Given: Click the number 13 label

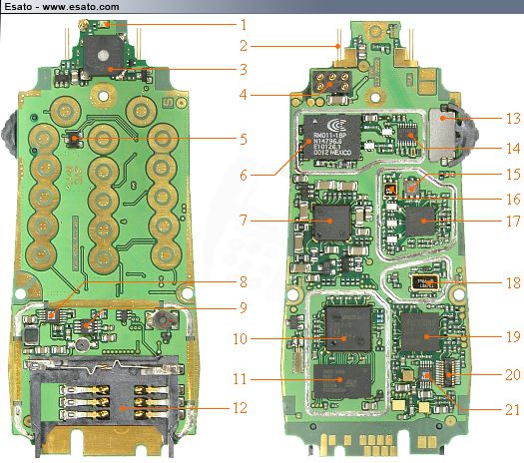Looking at the screenshot, I should 513,119.
